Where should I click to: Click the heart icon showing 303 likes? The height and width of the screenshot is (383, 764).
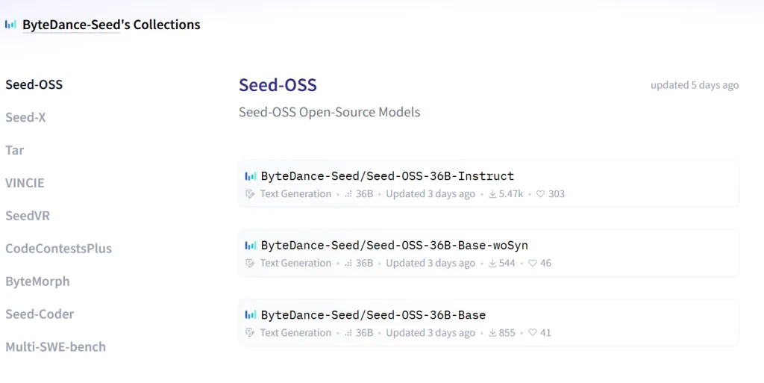click(x=540, y=194)
